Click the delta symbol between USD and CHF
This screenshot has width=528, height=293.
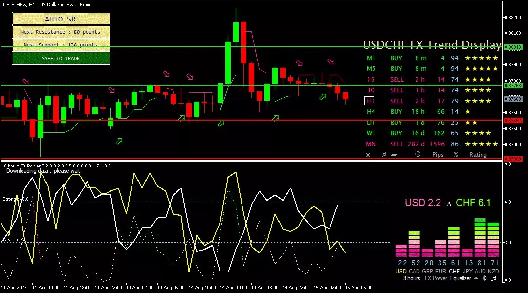(448, 204)
